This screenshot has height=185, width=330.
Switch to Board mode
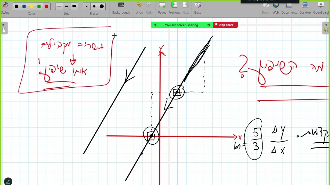coord(266,8)
